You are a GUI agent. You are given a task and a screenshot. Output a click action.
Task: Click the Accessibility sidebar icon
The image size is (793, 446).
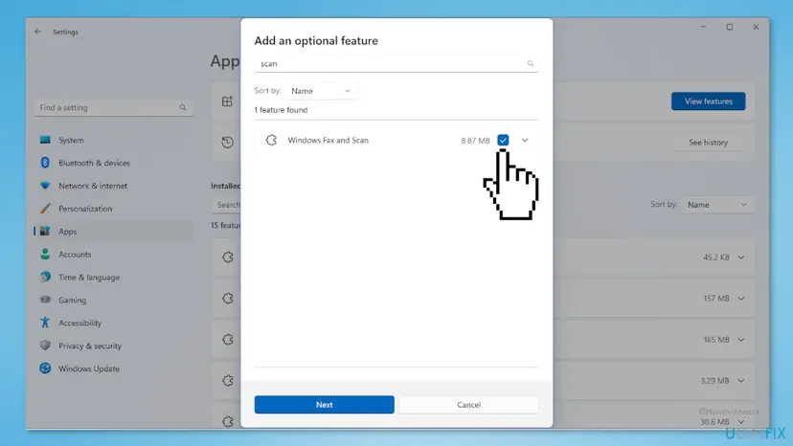tap(45, 323)
